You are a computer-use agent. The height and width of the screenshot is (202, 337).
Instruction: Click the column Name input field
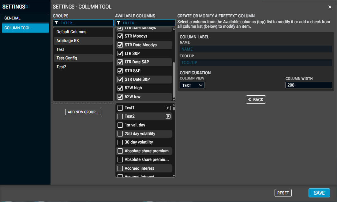(x=256, y=49)
